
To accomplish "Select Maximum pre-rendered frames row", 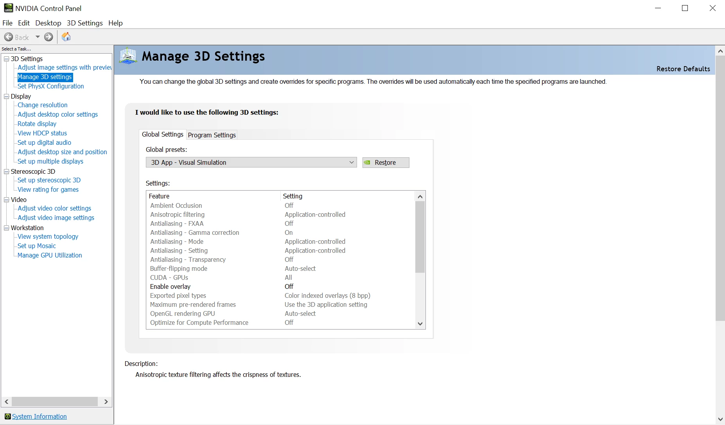I will [280, 304].
